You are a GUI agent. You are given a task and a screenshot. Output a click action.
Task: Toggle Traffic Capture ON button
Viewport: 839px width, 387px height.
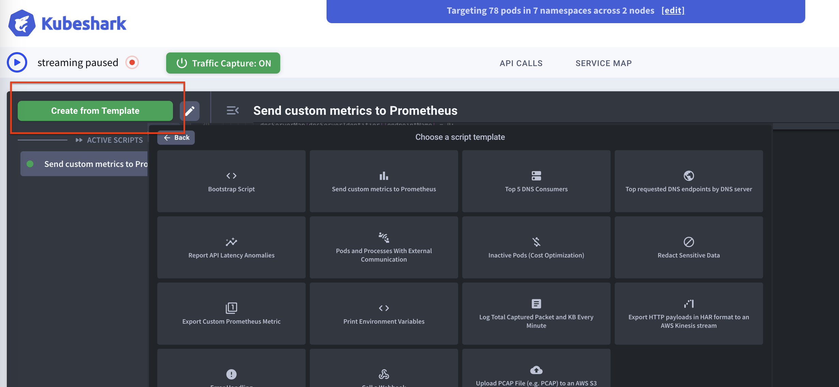coord(223,63)
